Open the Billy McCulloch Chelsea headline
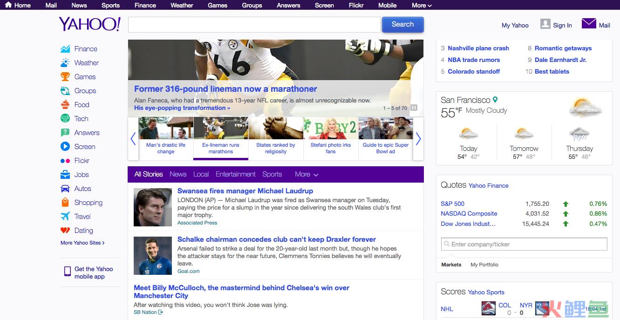This screenshot has width=620, height=320. (241, 292)
